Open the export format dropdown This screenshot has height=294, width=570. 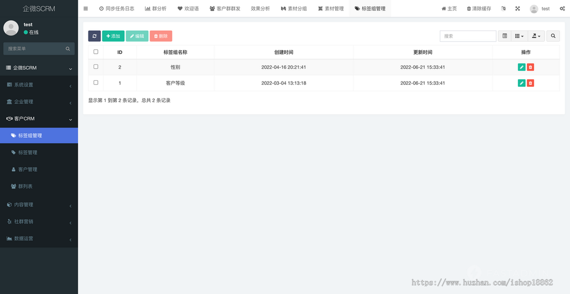click(536, 36)
